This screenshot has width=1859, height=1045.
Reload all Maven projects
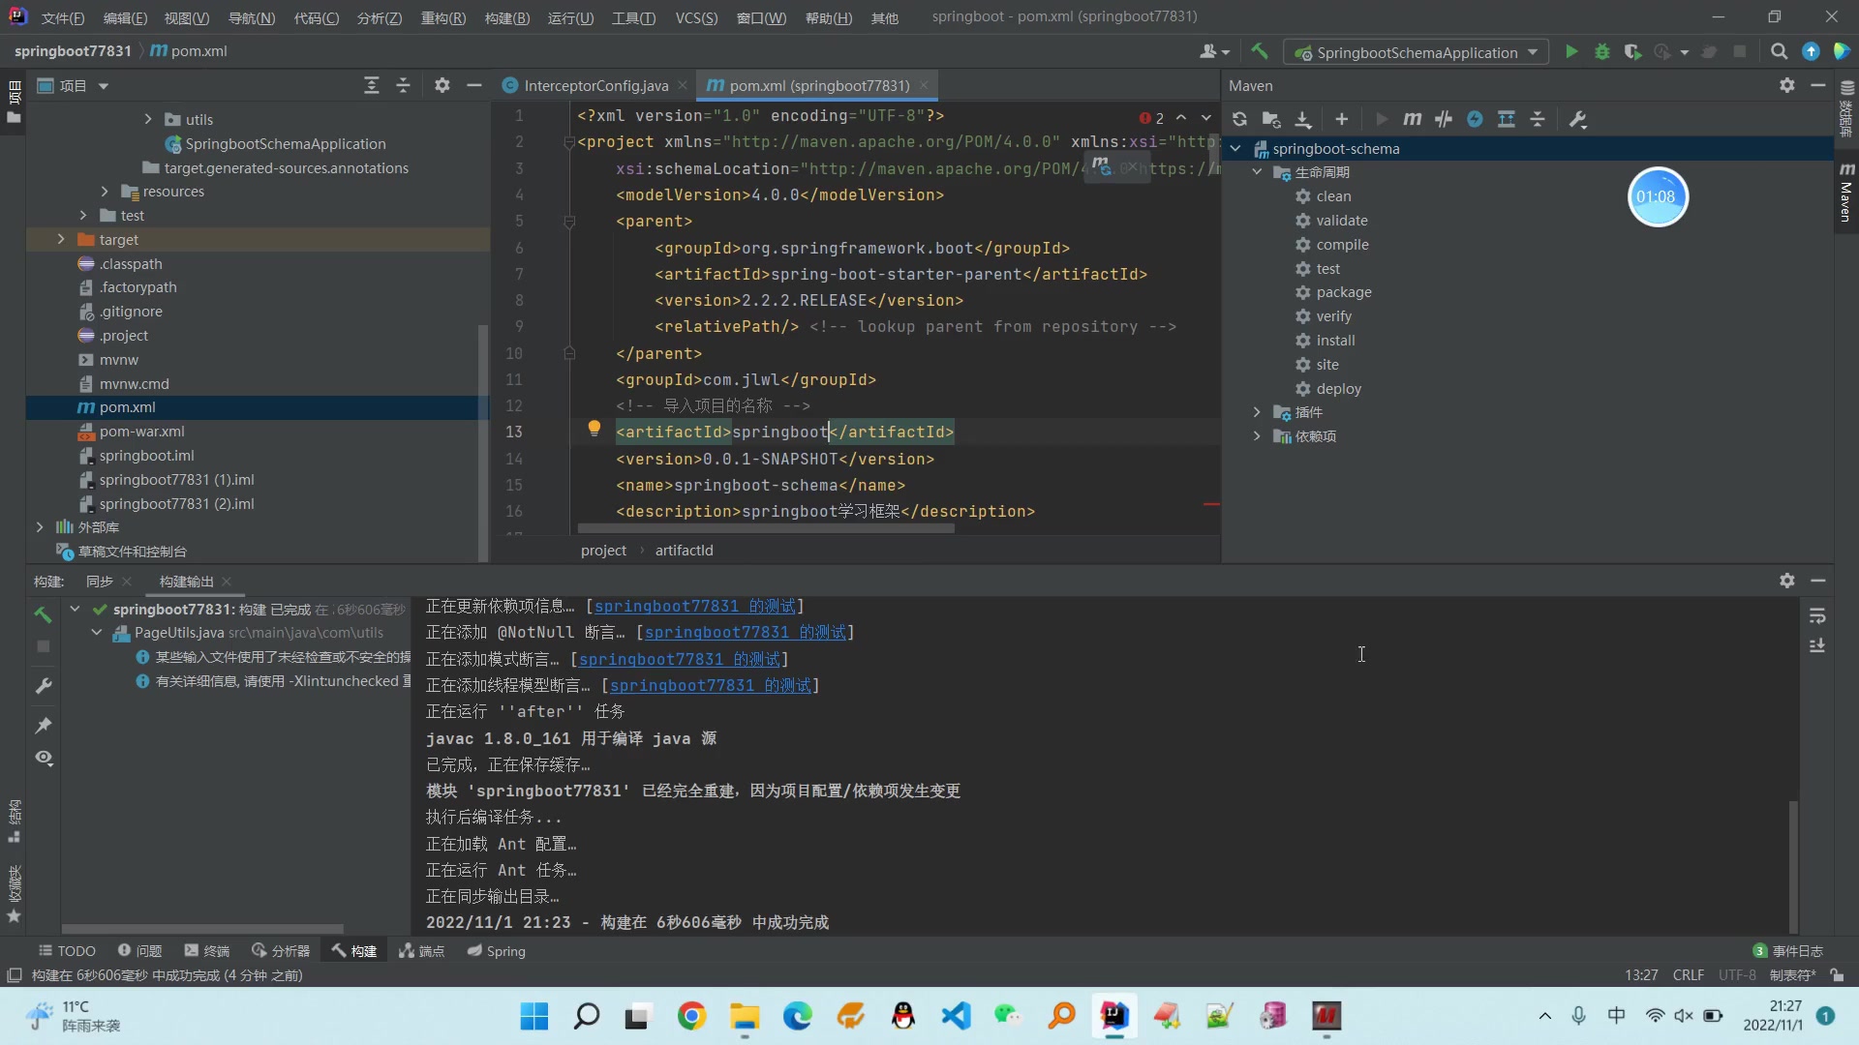click(1239, 119)
